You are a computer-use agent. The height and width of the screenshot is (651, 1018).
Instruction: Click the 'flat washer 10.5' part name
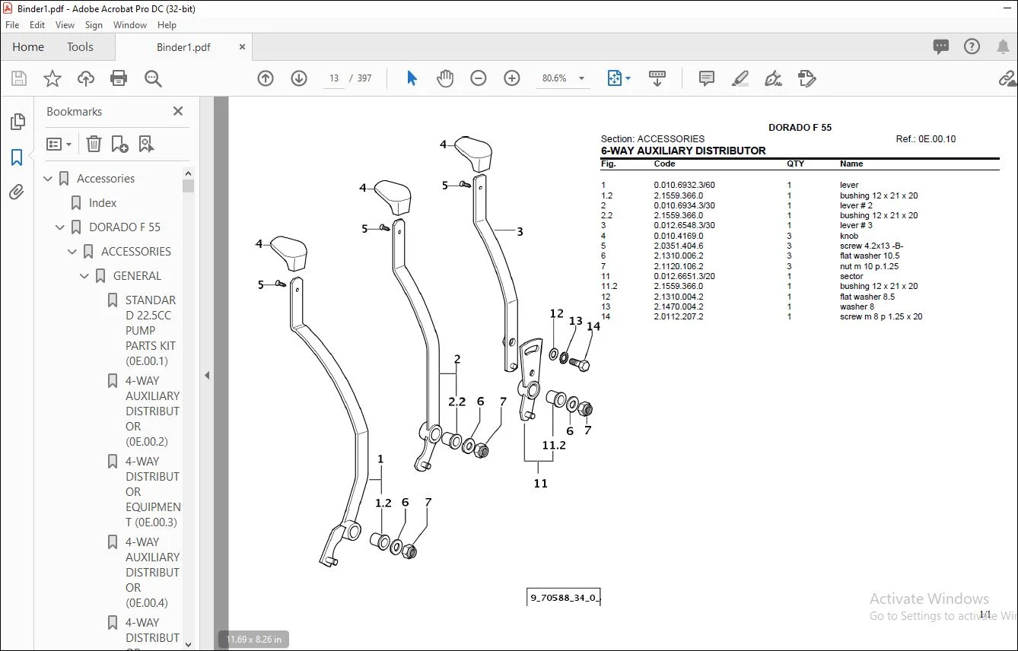(870, 256)
